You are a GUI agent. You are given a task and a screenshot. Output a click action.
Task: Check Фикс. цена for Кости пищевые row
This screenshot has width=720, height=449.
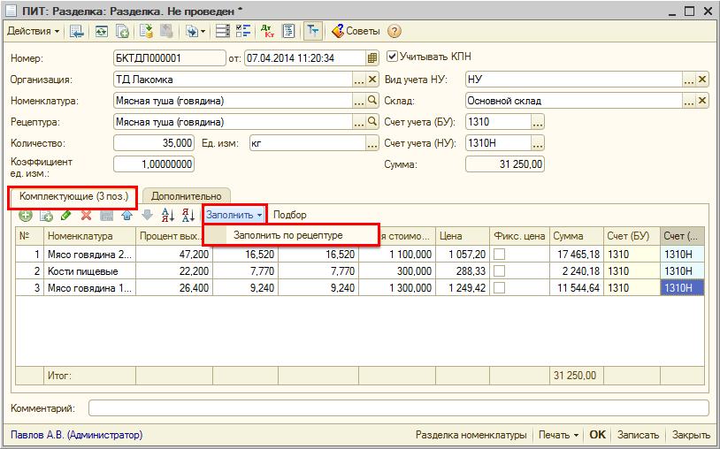pos(500,270)
